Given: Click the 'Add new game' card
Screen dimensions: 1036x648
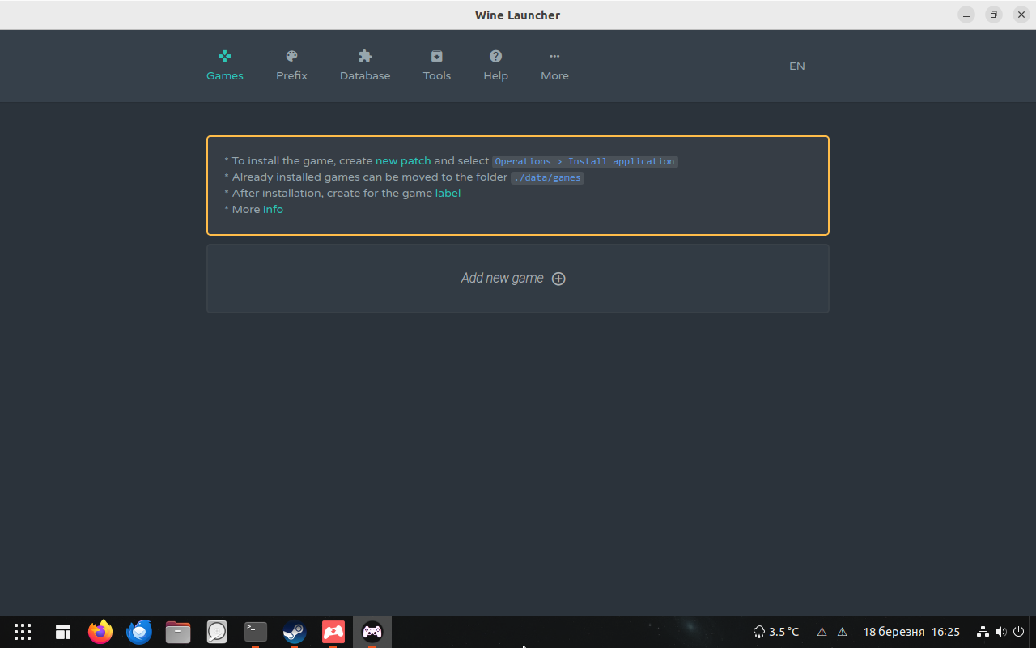Looking at the screenshot, I should pos(518,279).
